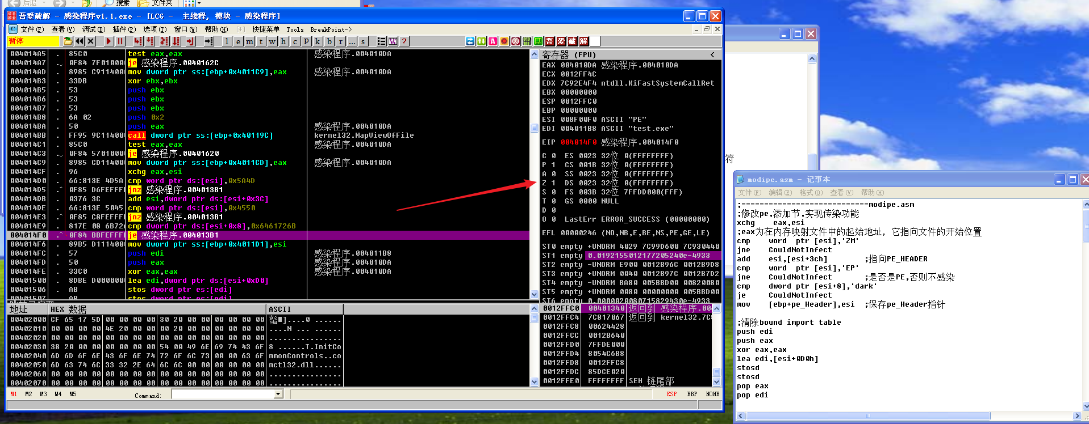Open the 文件(F) menu in the debugger

(32, 29)
